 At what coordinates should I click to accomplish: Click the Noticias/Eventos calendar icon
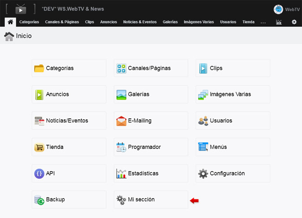tap(39, 121)
